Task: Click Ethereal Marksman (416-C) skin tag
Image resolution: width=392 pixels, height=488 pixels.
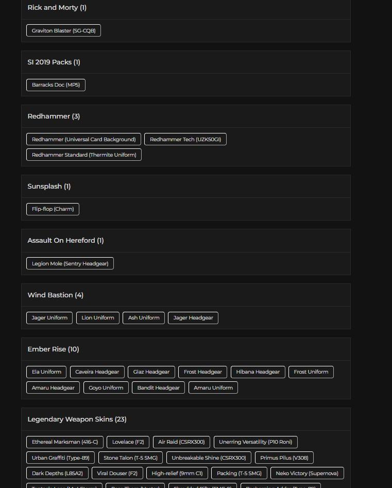Action: point(64,442)
